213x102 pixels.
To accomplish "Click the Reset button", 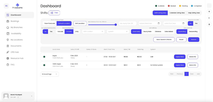I will [x=181, y=40].
